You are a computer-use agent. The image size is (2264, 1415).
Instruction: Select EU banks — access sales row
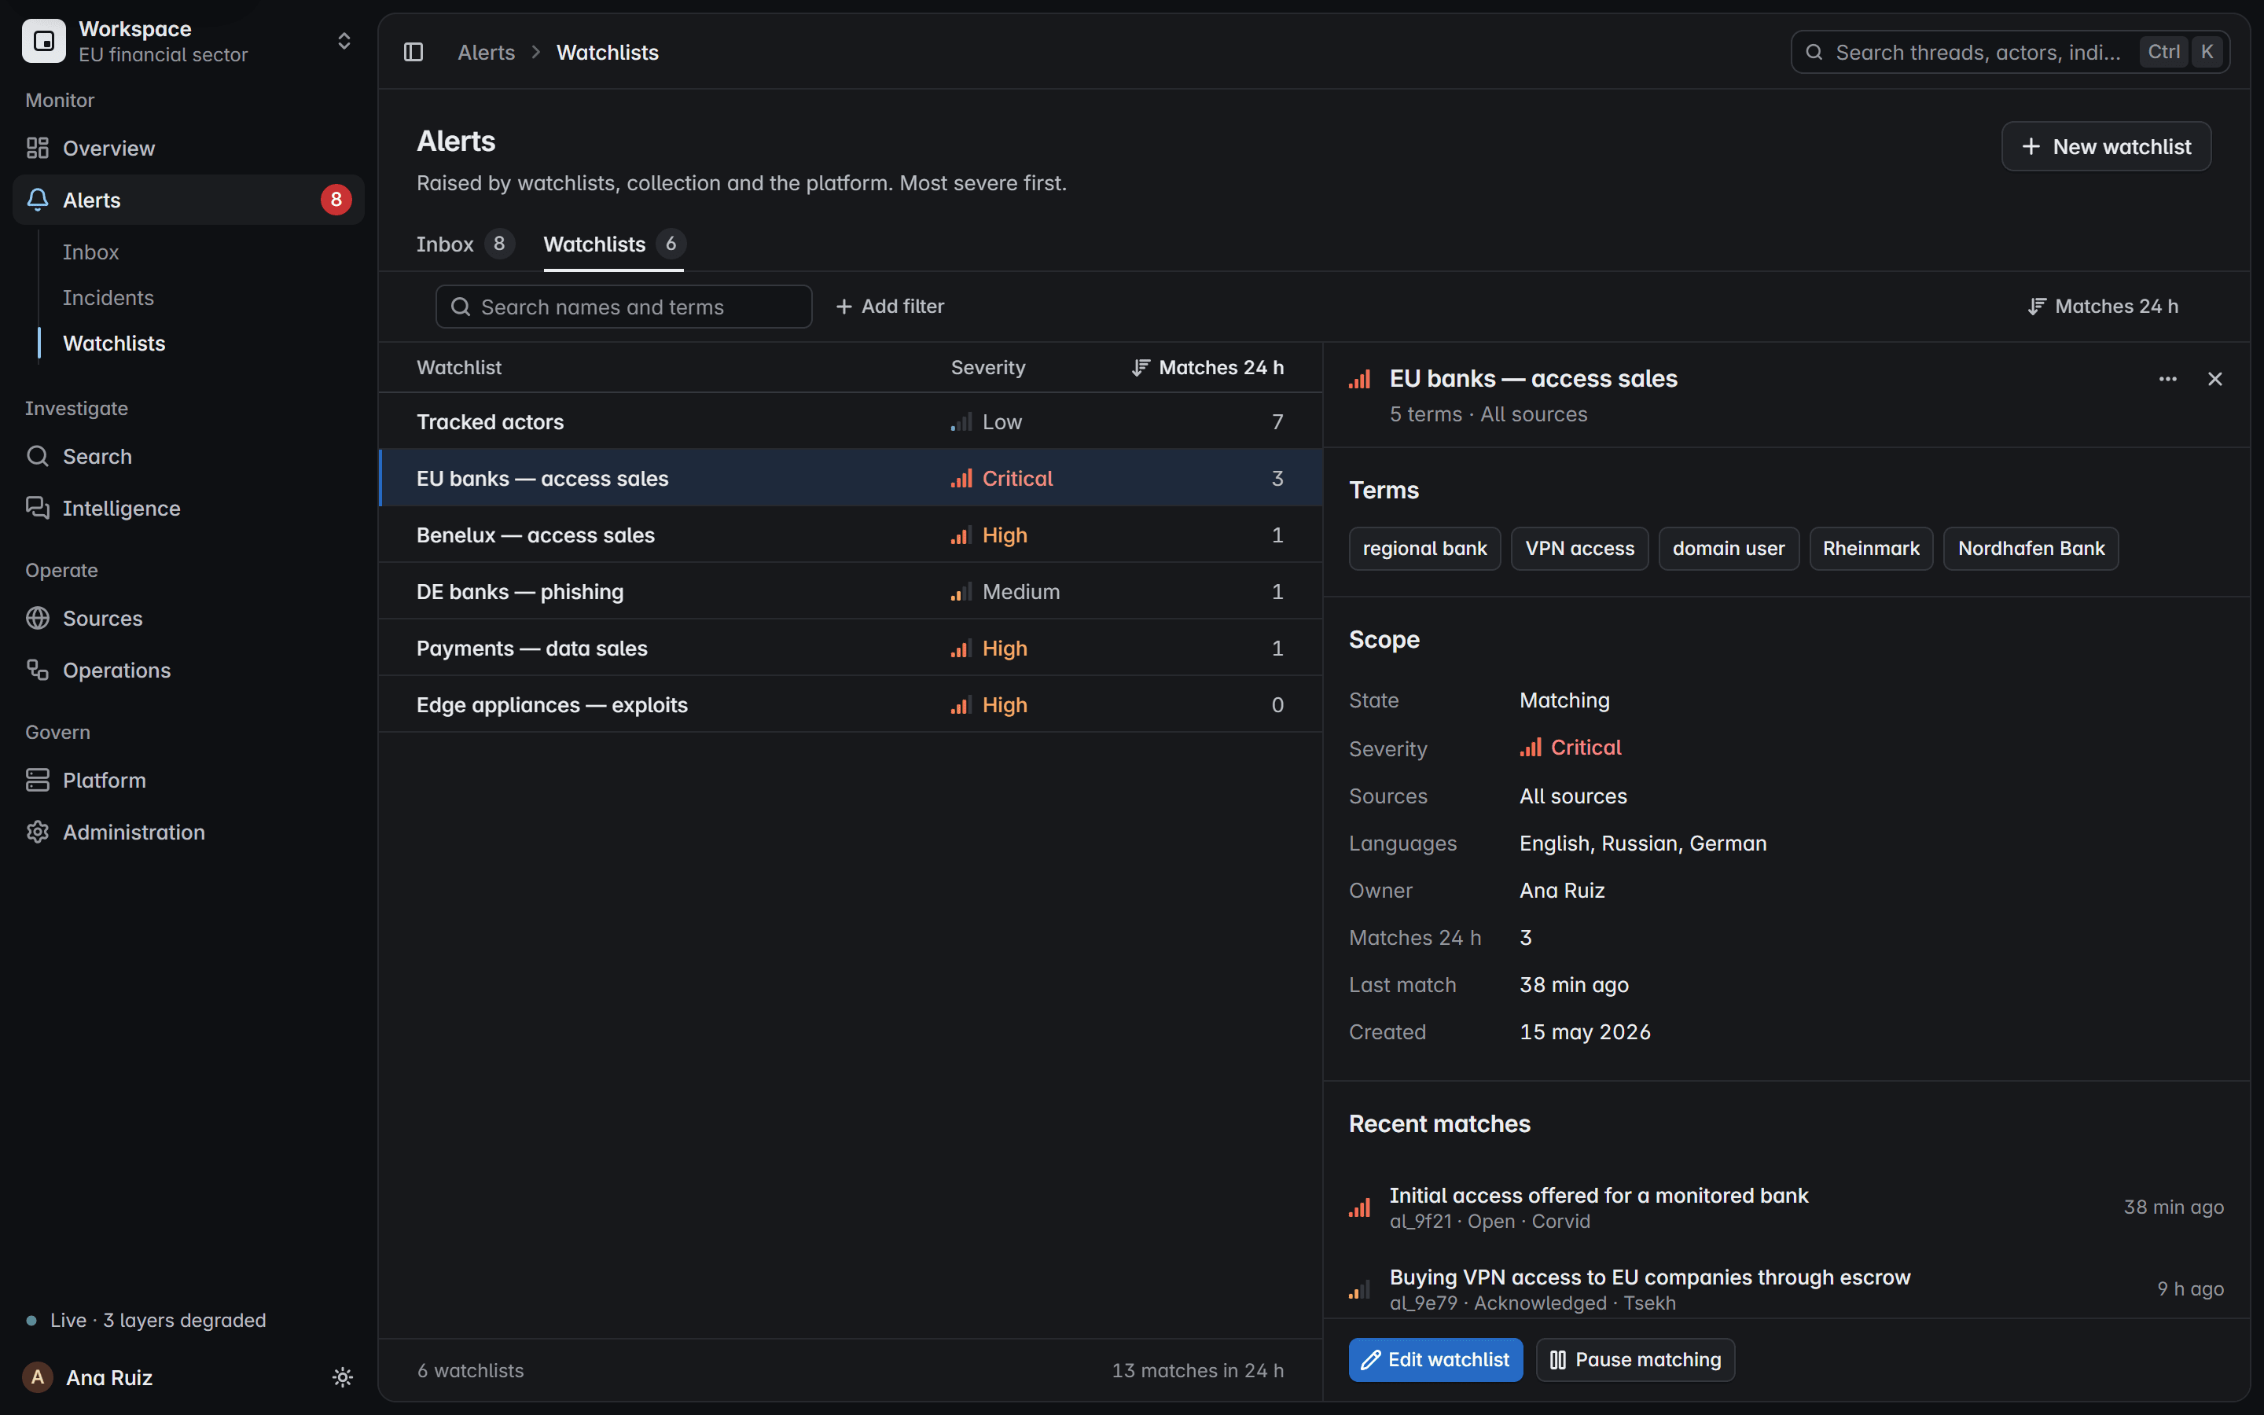click(x=851, y=478)
